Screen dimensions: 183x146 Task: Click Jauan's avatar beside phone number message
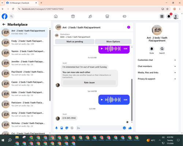pyautogui.click(x=57, y=118)
